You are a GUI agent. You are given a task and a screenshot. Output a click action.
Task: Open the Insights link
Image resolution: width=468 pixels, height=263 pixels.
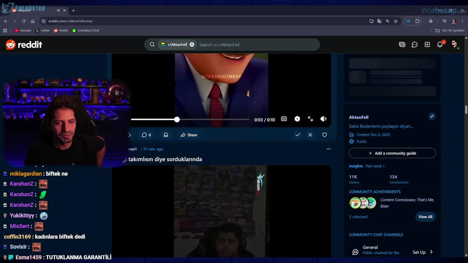click(x=356, y=166)
